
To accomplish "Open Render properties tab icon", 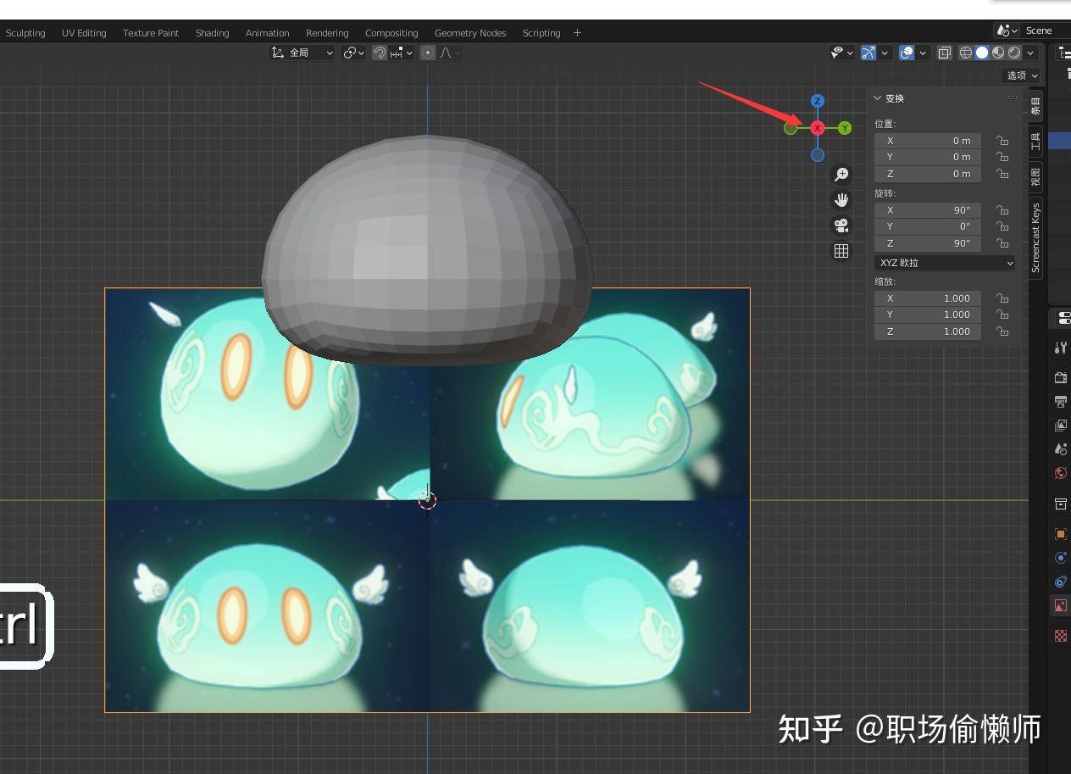I will click(1061, 377).
